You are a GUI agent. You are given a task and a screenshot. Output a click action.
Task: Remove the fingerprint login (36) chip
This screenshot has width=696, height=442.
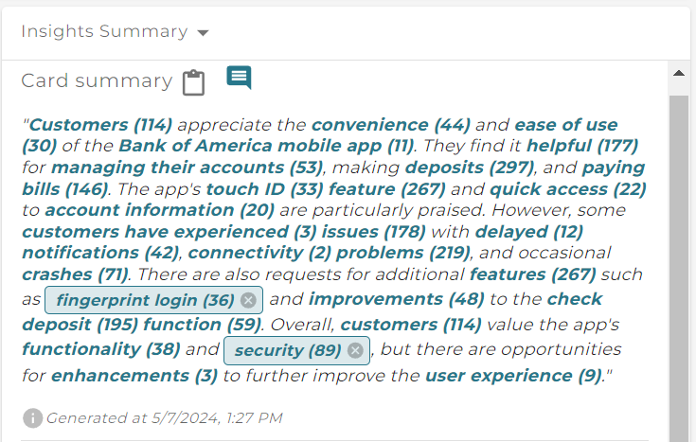click(x=248, y=300)
